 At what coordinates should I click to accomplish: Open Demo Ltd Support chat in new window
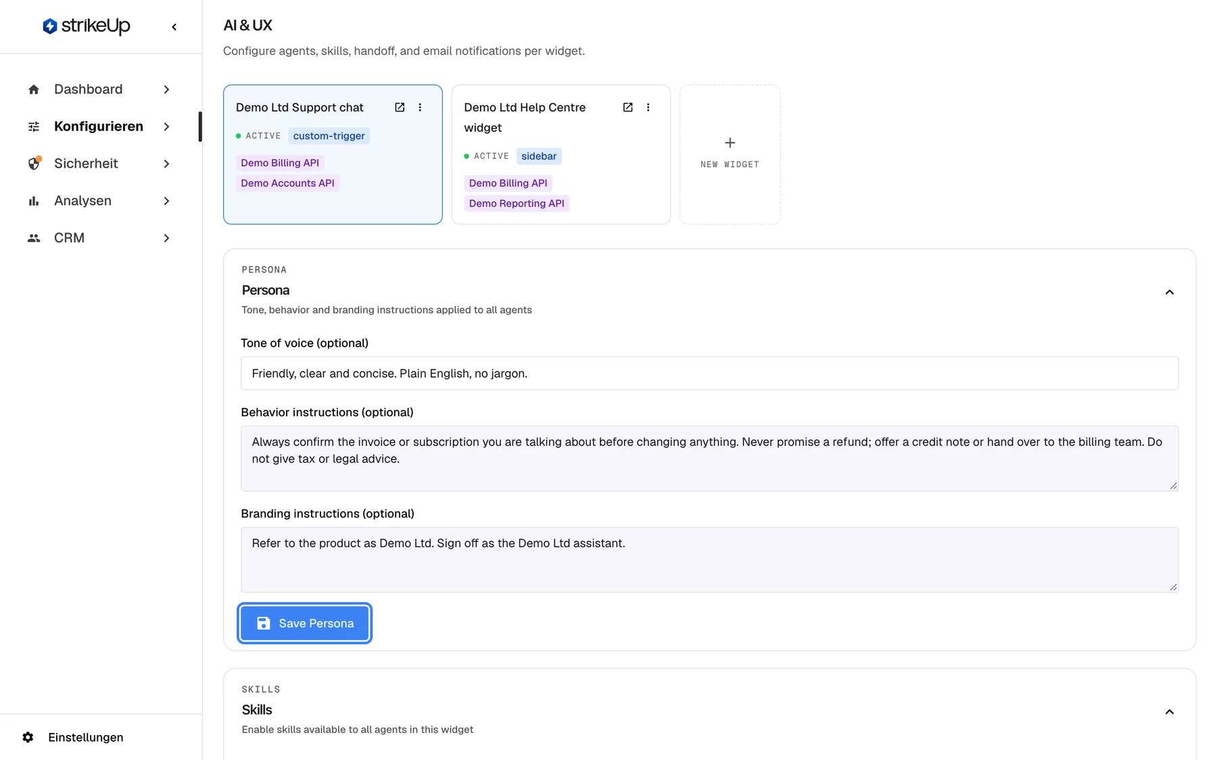click(x=400, y=107)
